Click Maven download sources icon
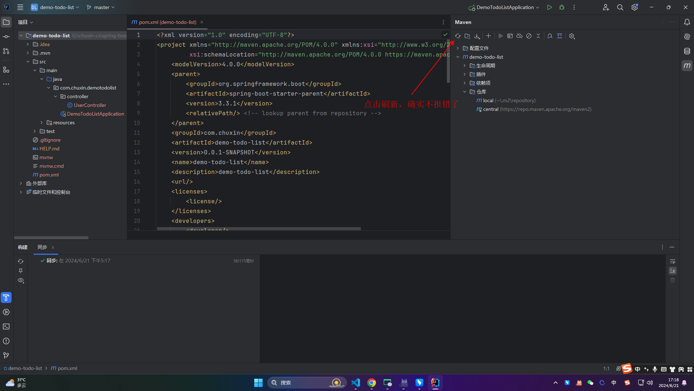Viewport: 694px width, 391px height. click(477, 36)
